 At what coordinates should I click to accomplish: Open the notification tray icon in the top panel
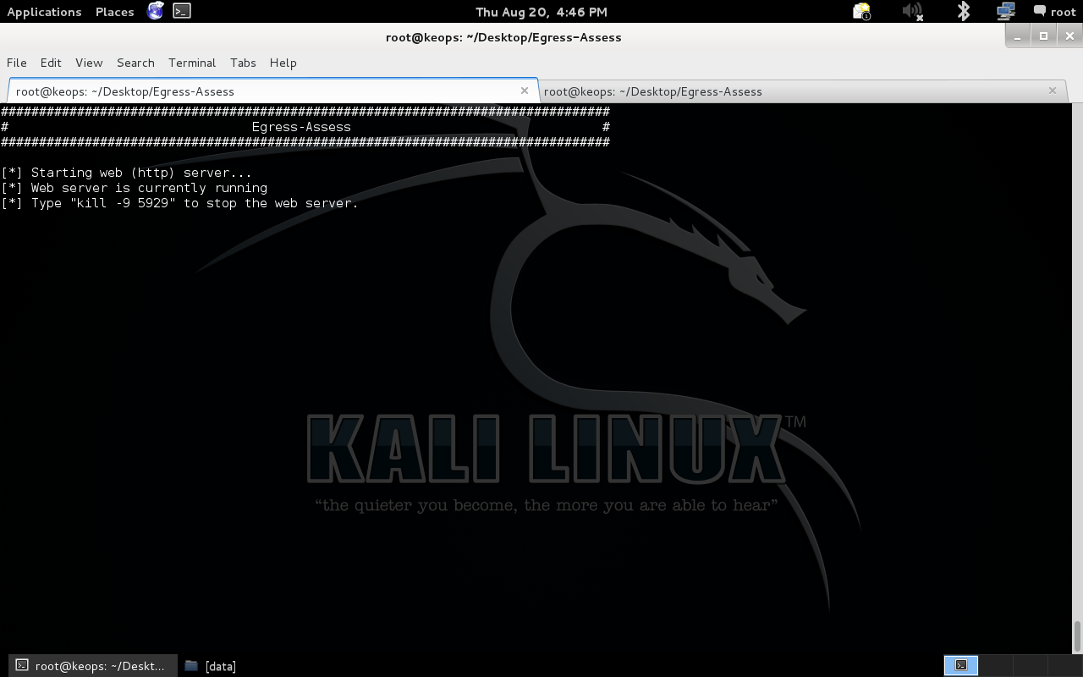[861, 11]
